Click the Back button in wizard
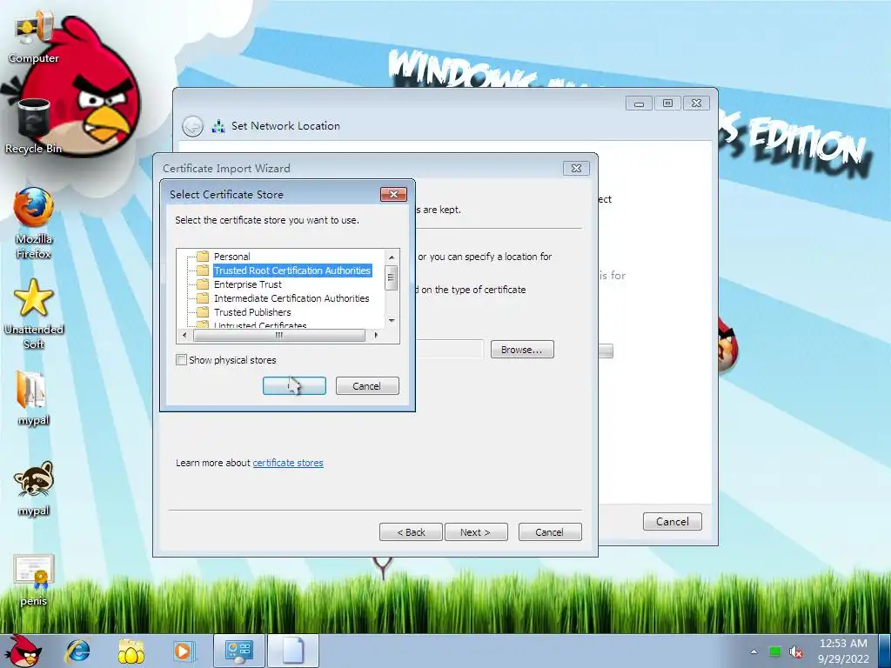Image resolution: width=891 pixels, height=668 pixels. (411, 532)
